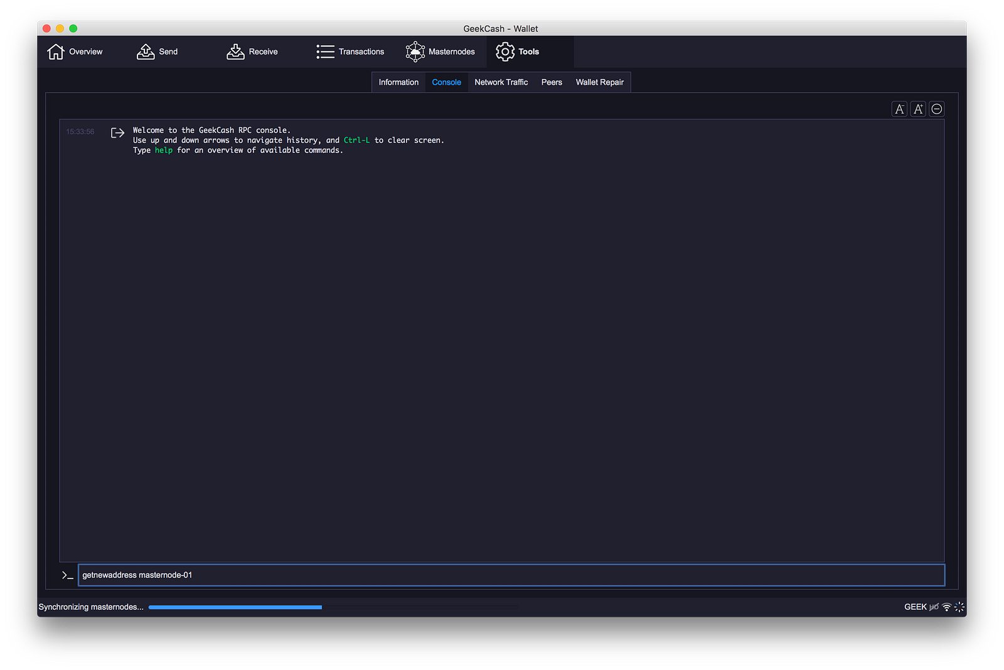Click the 'GeekCash - Wallet' window title

tap(501, 29)
